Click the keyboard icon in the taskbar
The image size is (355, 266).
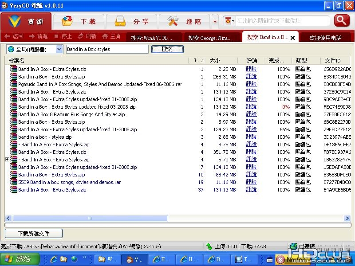(270, 260)
